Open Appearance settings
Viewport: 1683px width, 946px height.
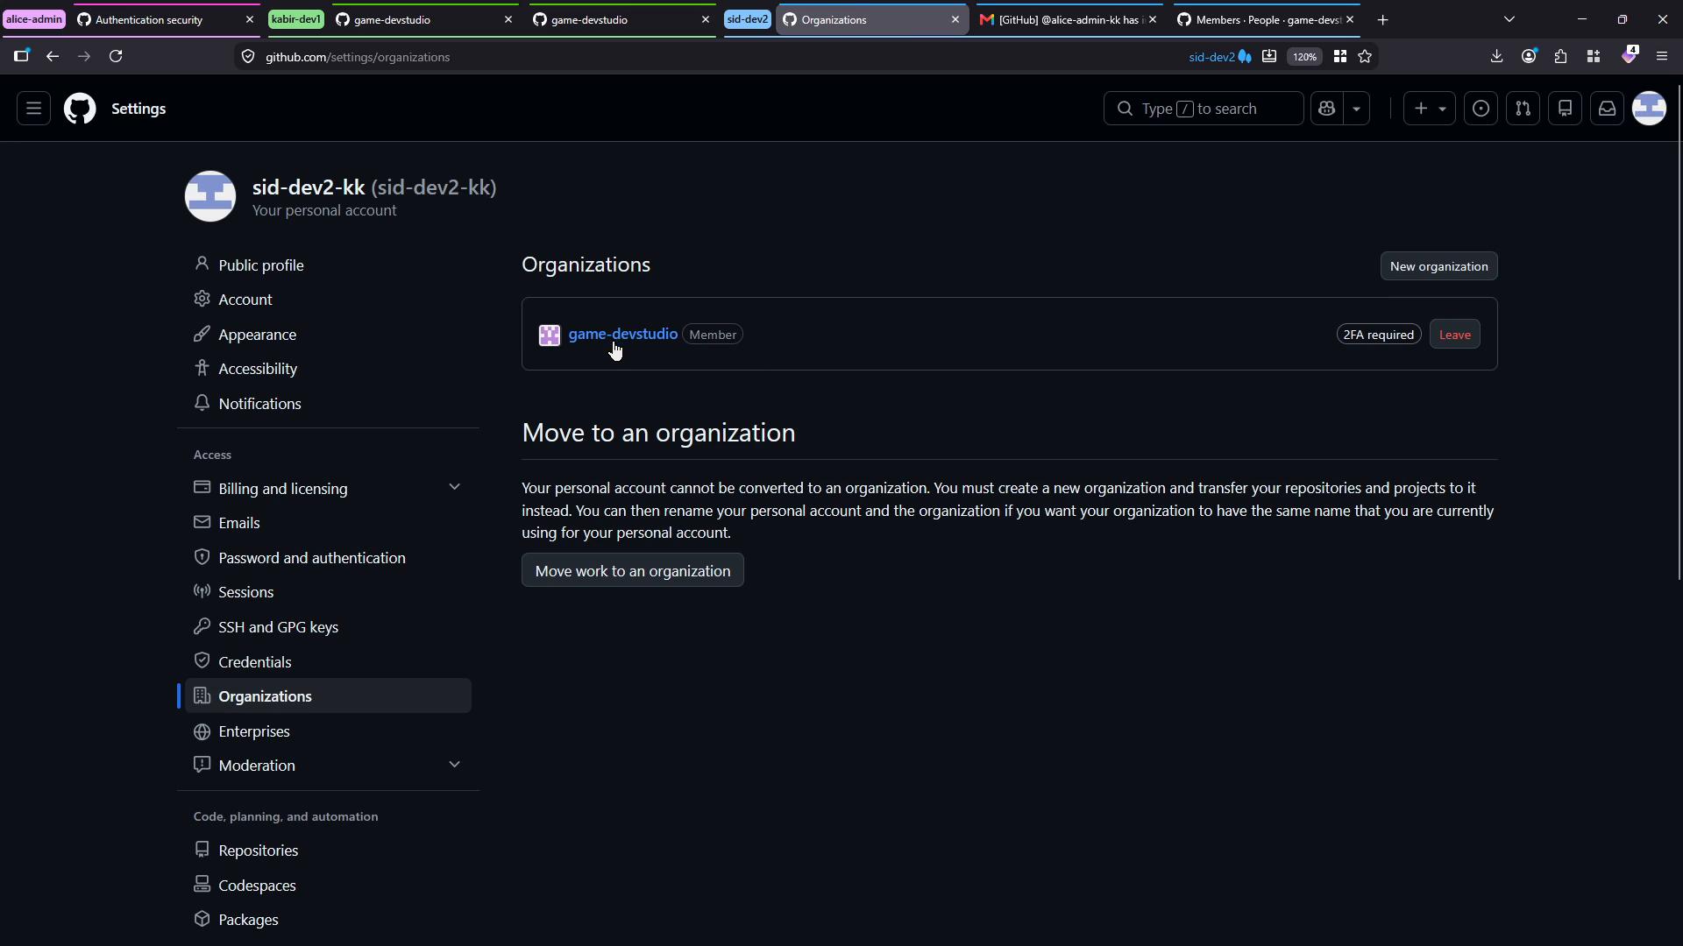[328, 335]
